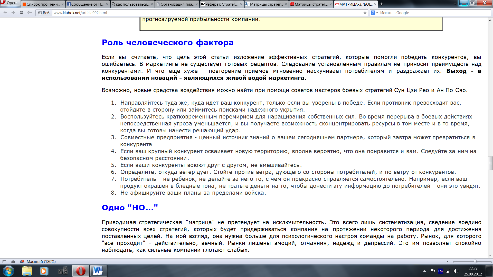This screenshot has width=493, height=277.
Task: Close the Сообщение от Н... tab
Action: [x=107, y=4]
